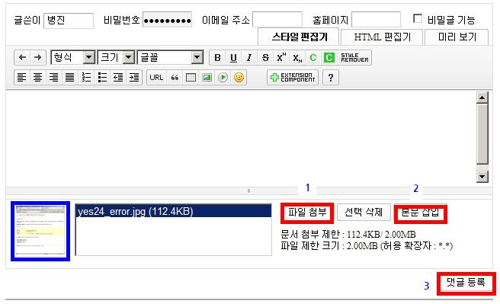Click the editor scrollbar down arrow
This screenshot has width=500, height=304.
pos(482,177)
